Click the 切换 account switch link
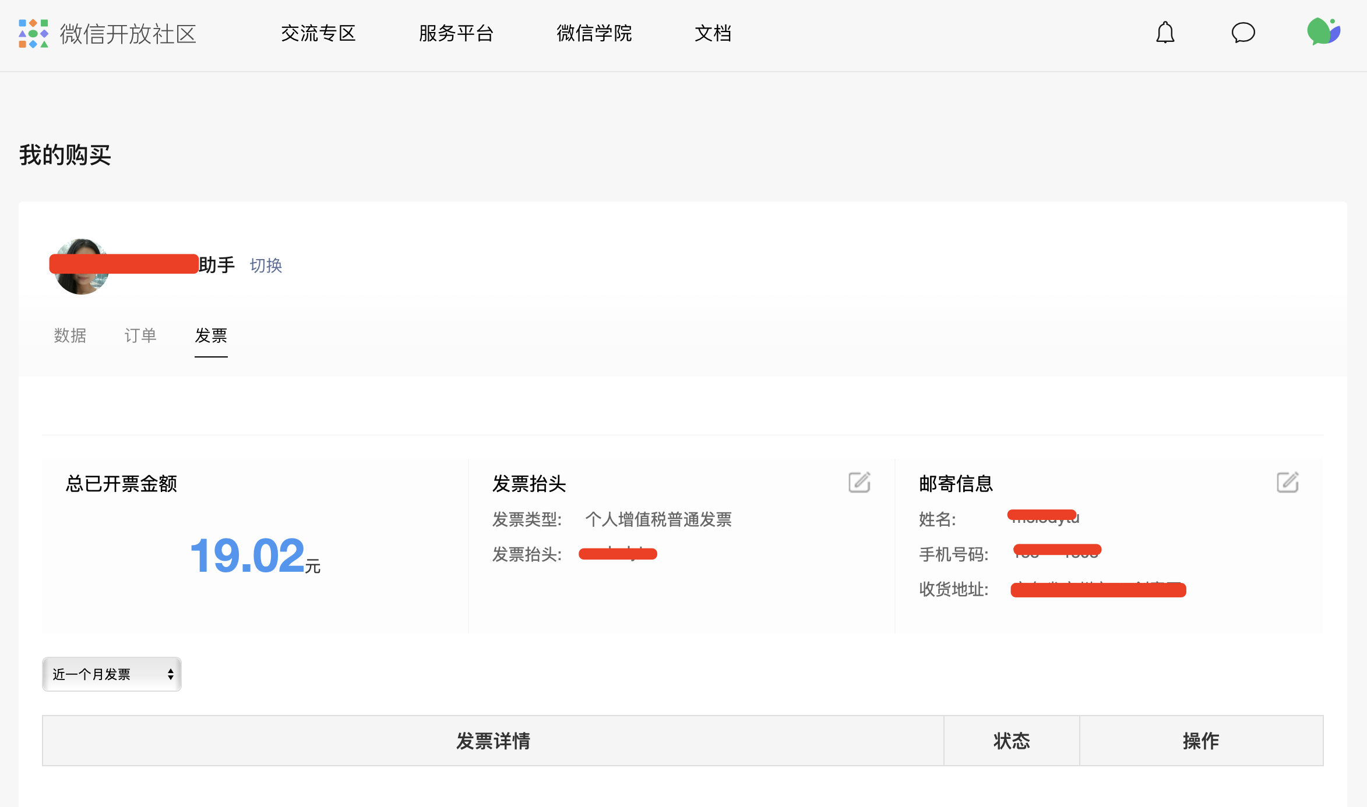The image size is (1367, 807). [266, 266]
